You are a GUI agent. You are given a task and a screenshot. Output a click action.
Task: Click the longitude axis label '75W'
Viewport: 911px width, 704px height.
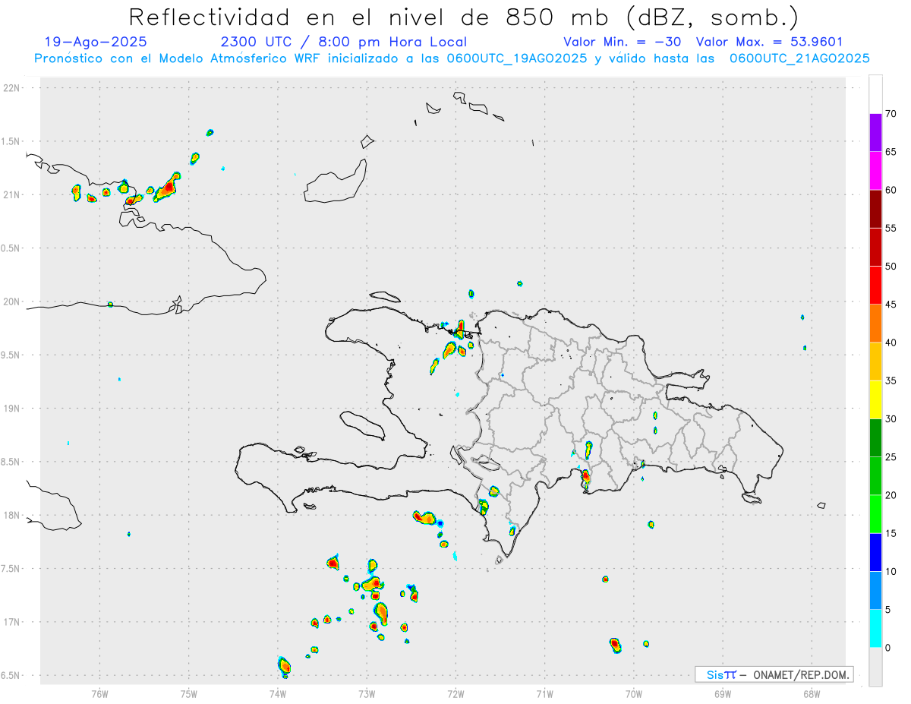189,693
